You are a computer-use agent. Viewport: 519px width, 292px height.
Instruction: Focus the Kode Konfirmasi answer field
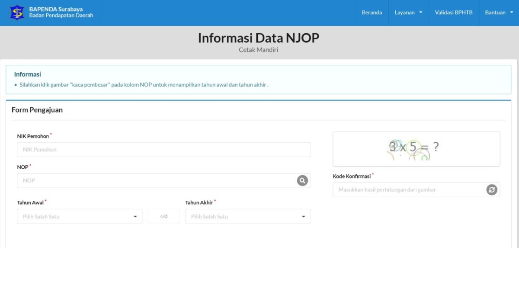tap(409, 190)
